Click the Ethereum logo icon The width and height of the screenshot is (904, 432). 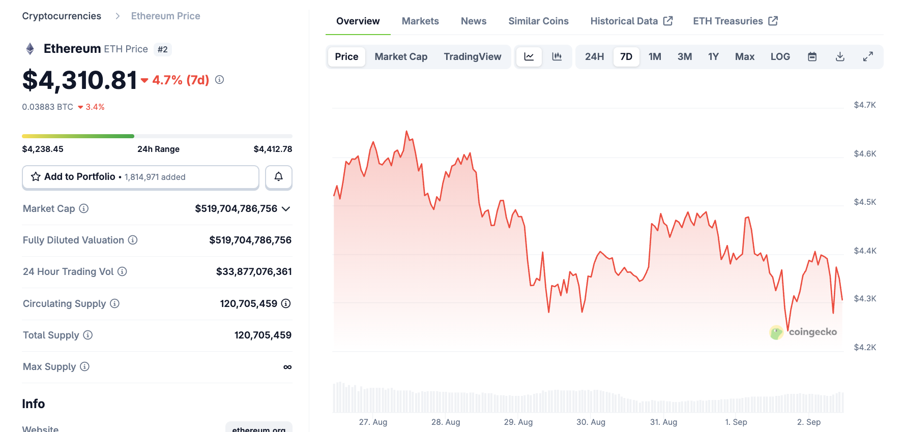click(x=30, y=49)
